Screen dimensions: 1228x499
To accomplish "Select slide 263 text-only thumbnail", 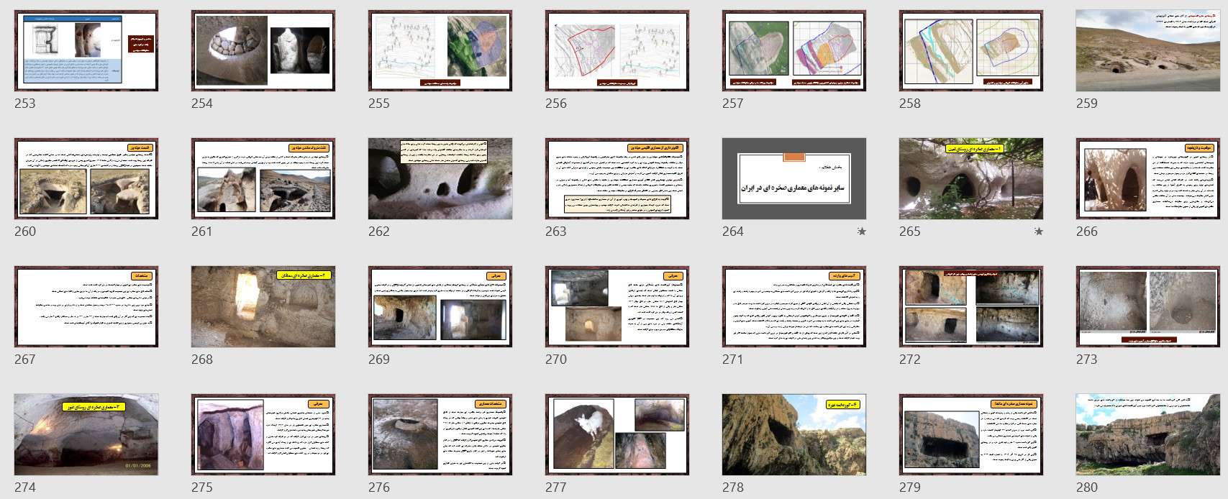I will (x=617, y=179).
